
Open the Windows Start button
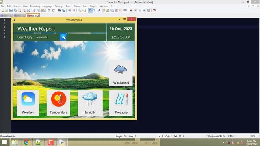point(4,142)
